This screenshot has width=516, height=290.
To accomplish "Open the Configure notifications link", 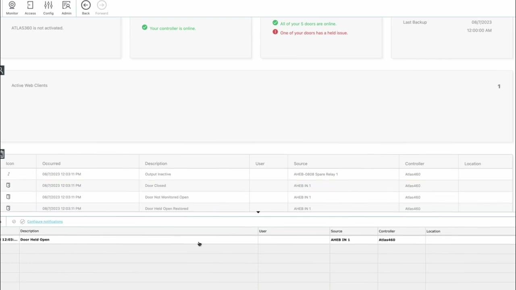I will point(45,222).
